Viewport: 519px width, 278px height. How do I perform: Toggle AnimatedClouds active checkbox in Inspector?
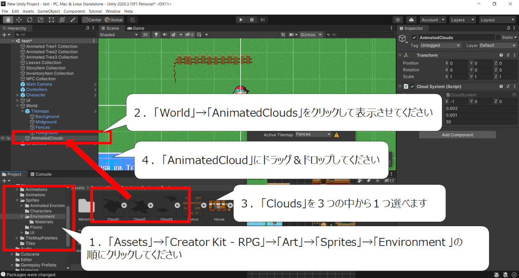(x=414, y=38)
